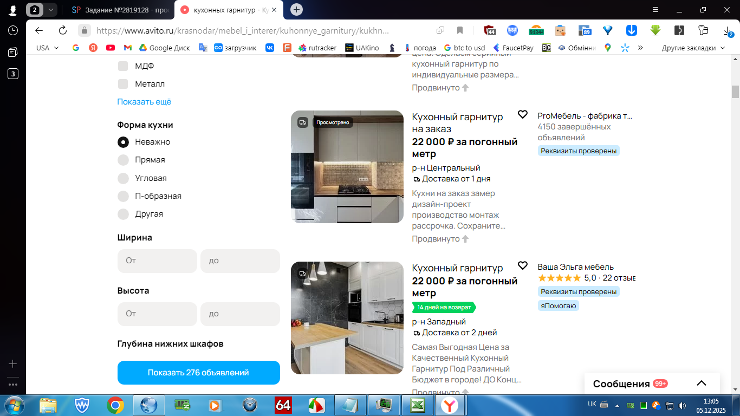Click the Ширина "От" input field
The width and height of the screenshot is (740, 416).
point(157,261)
